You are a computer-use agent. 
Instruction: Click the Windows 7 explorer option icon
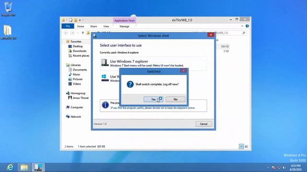pyautogui.click(x=105, y=63)
